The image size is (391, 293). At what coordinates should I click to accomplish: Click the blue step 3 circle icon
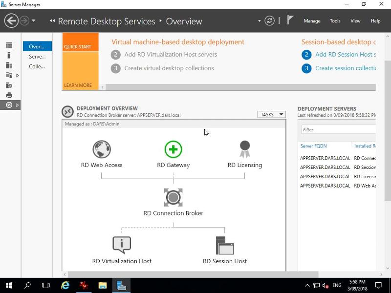pos(306,68)
